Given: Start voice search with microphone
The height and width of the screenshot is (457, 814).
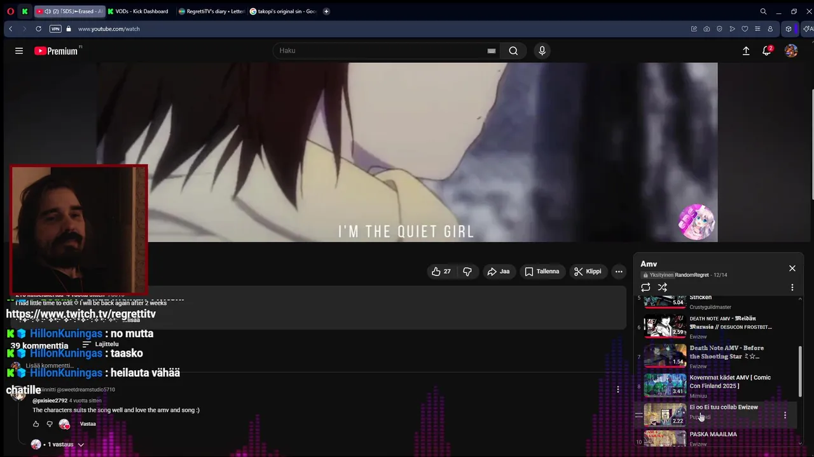Looking at the screenshot, I should (x=542, y=51).
